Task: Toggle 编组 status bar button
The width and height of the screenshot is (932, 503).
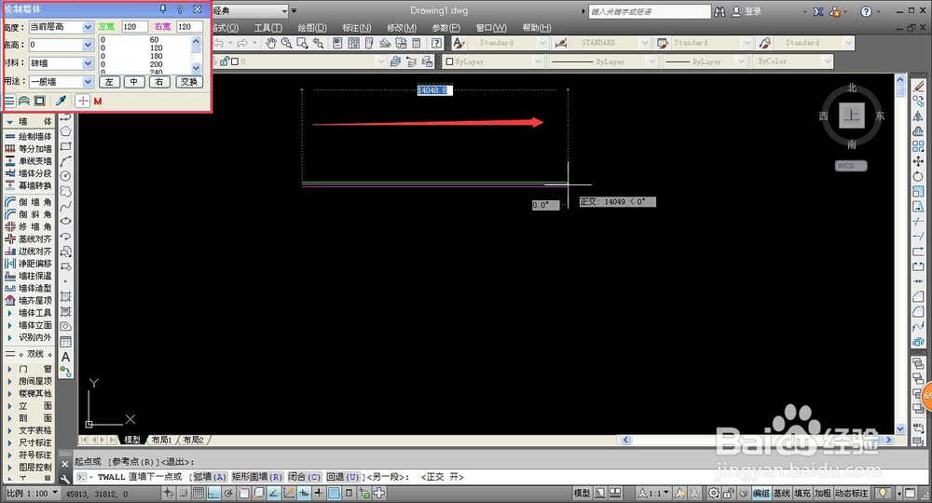Action: click(x=761, y=493)
